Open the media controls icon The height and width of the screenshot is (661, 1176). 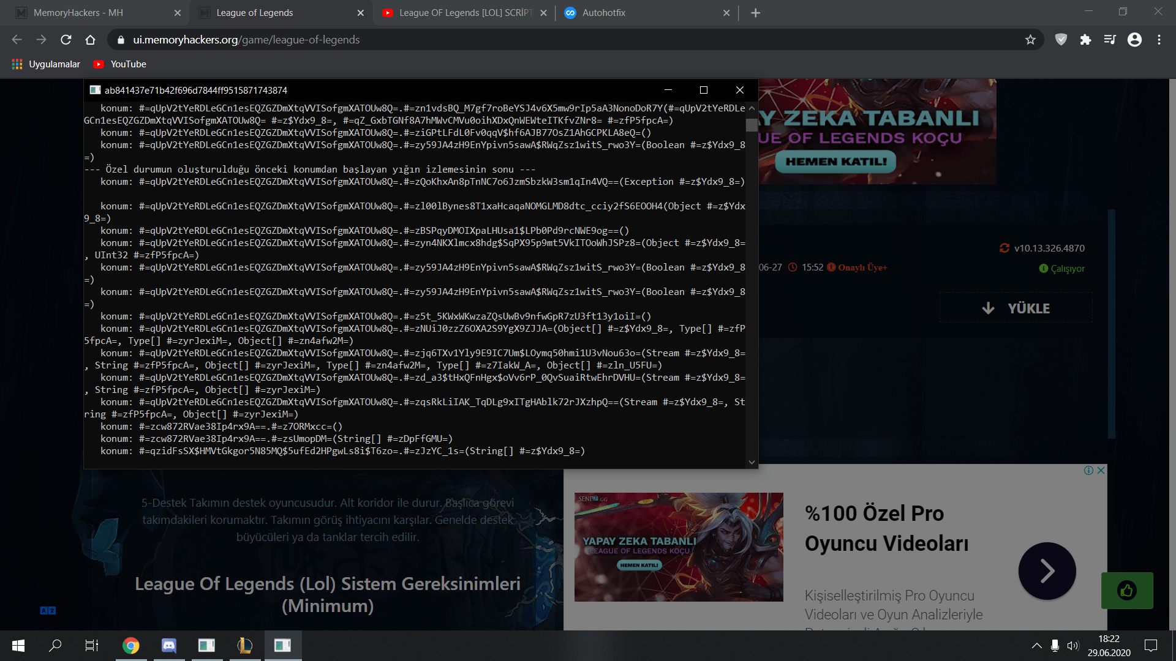[1110, 40]
